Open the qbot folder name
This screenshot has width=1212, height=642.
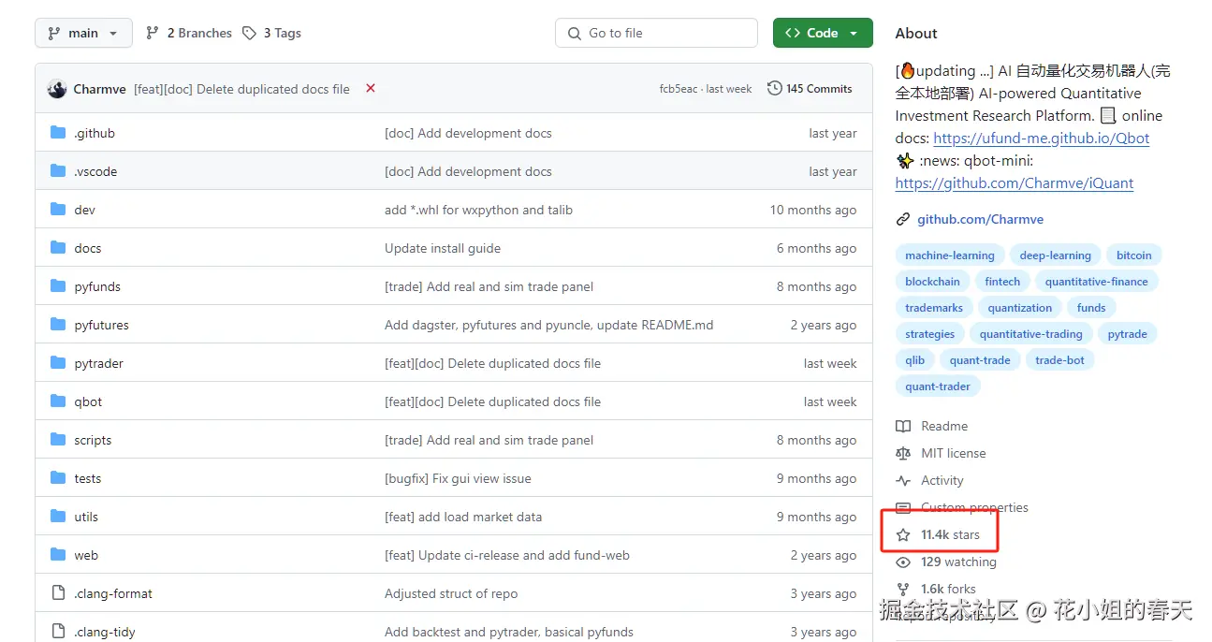point(88,401)
